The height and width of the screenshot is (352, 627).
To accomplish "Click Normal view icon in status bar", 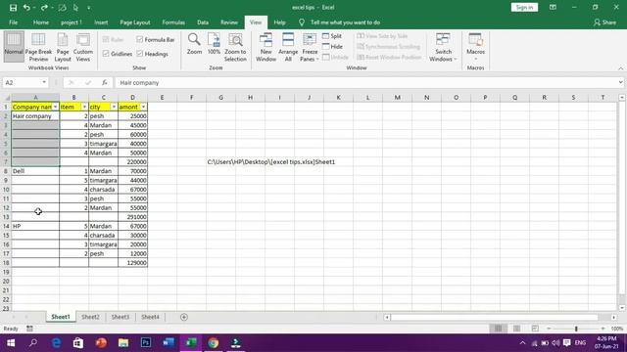I will 499,329.
